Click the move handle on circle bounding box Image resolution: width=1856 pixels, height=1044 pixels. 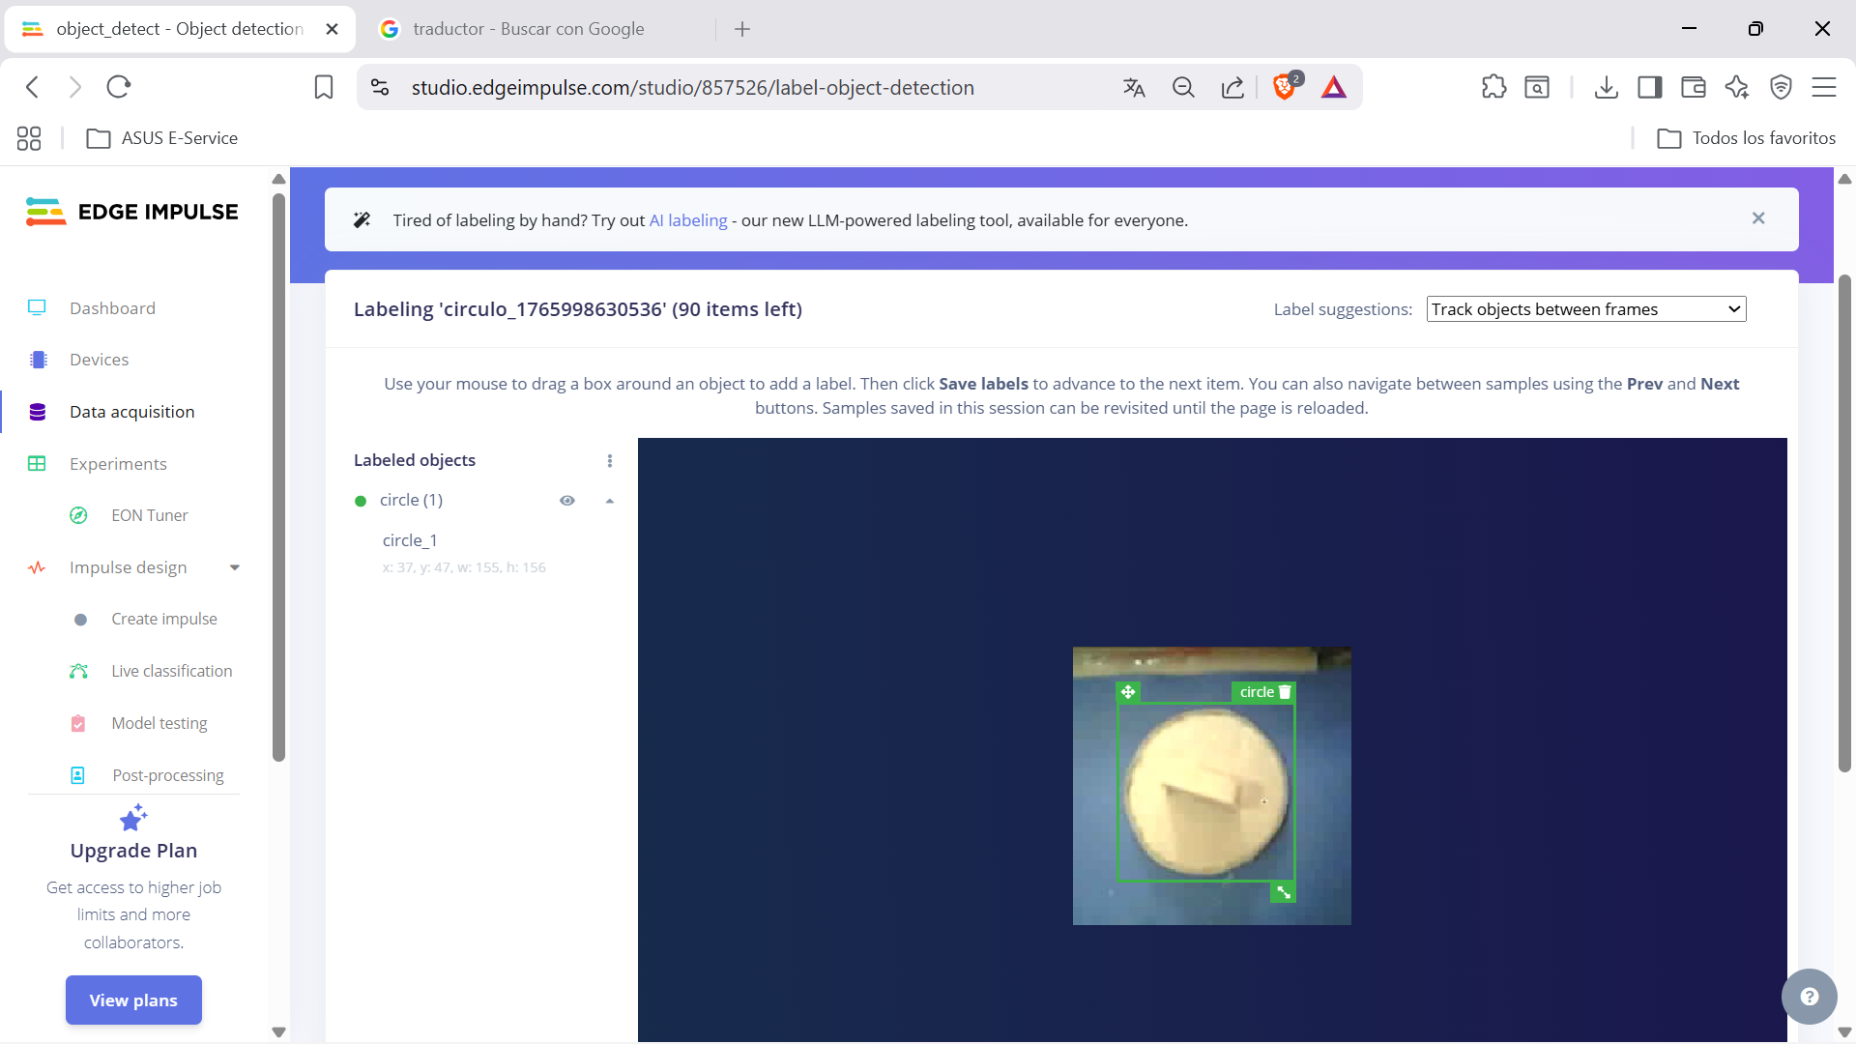point(1128,692)
